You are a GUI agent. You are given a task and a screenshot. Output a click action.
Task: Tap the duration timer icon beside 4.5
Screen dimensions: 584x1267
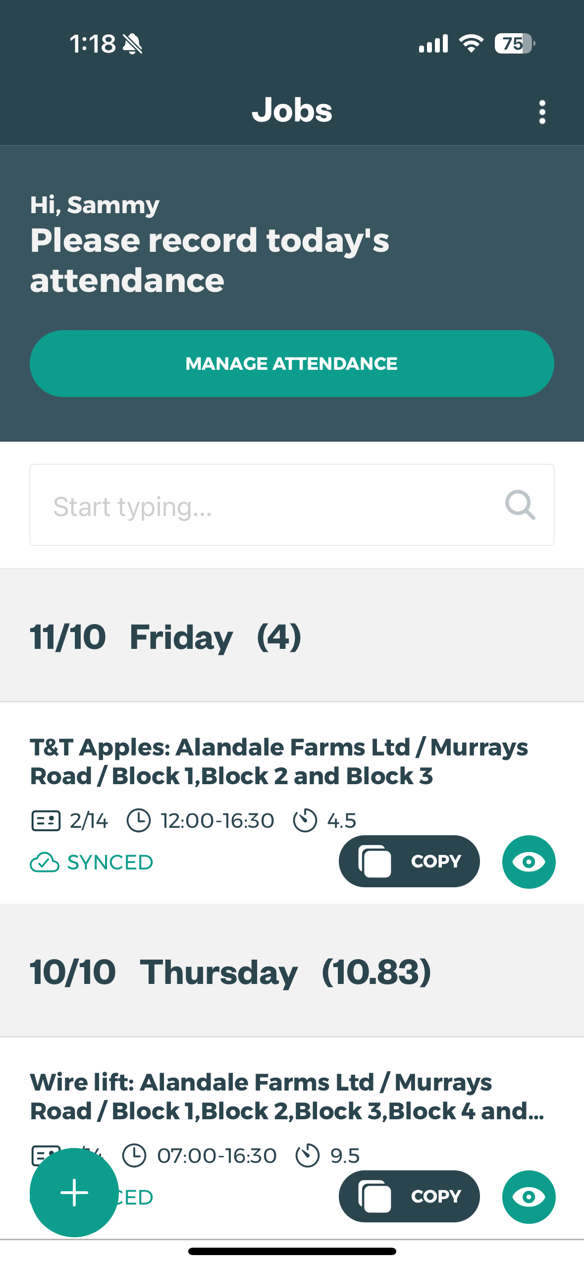305,820
